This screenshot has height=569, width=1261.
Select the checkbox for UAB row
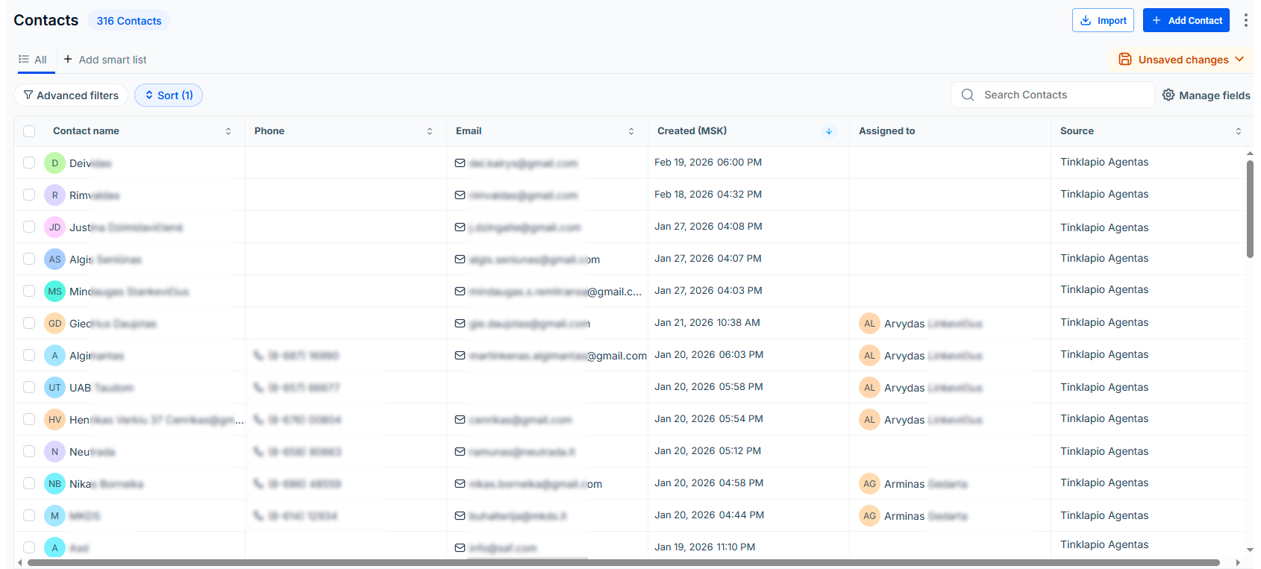(x=29, y=387)
